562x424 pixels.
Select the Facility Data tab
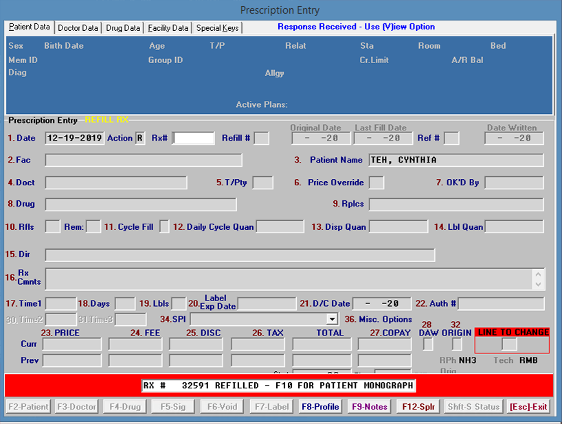click(168, 28)
